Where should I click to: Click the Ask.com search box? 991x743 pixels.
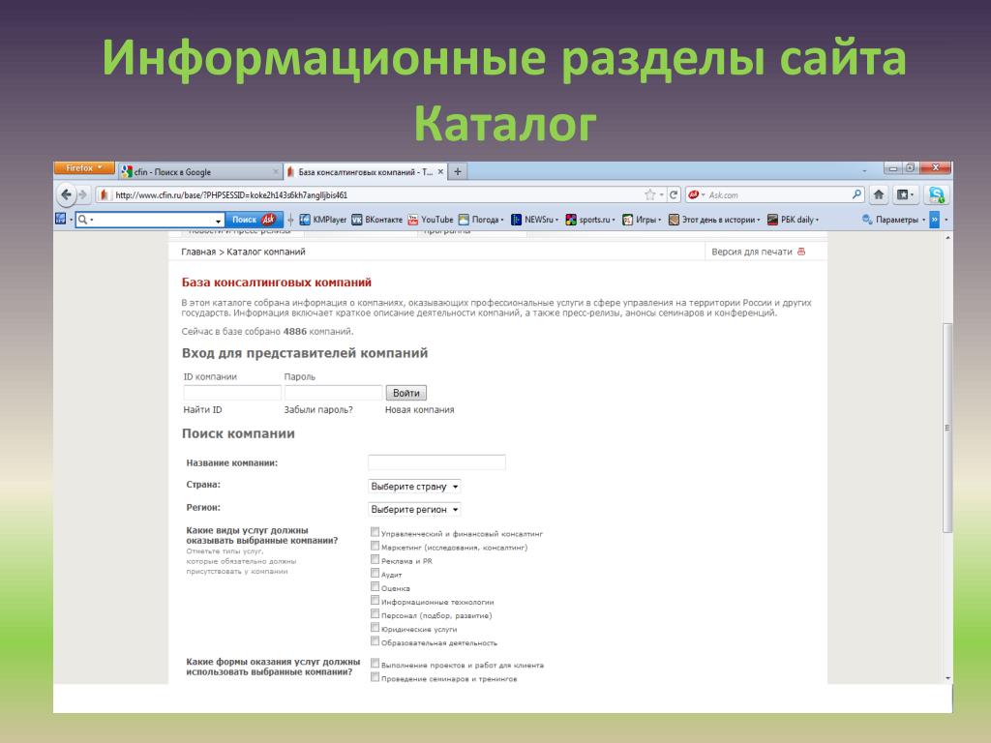(x=775, y=194)
